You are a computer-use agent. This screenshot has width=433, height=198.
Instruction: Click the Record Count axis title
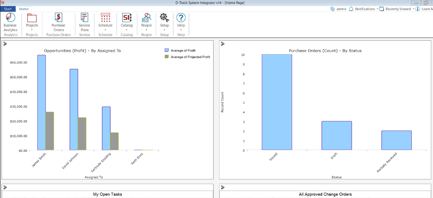pos(222,102)
